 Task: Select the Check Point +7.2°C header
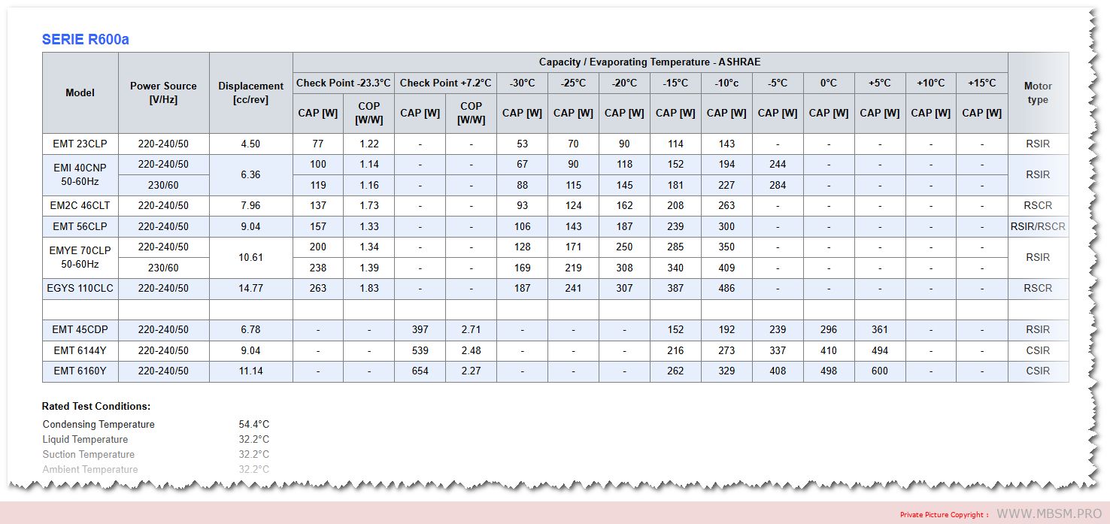(445, 83)
